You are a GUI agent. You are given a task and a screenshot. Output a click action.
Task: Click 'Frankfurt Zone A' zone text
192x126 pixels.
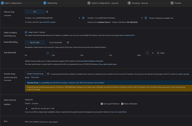click(104, 22)
